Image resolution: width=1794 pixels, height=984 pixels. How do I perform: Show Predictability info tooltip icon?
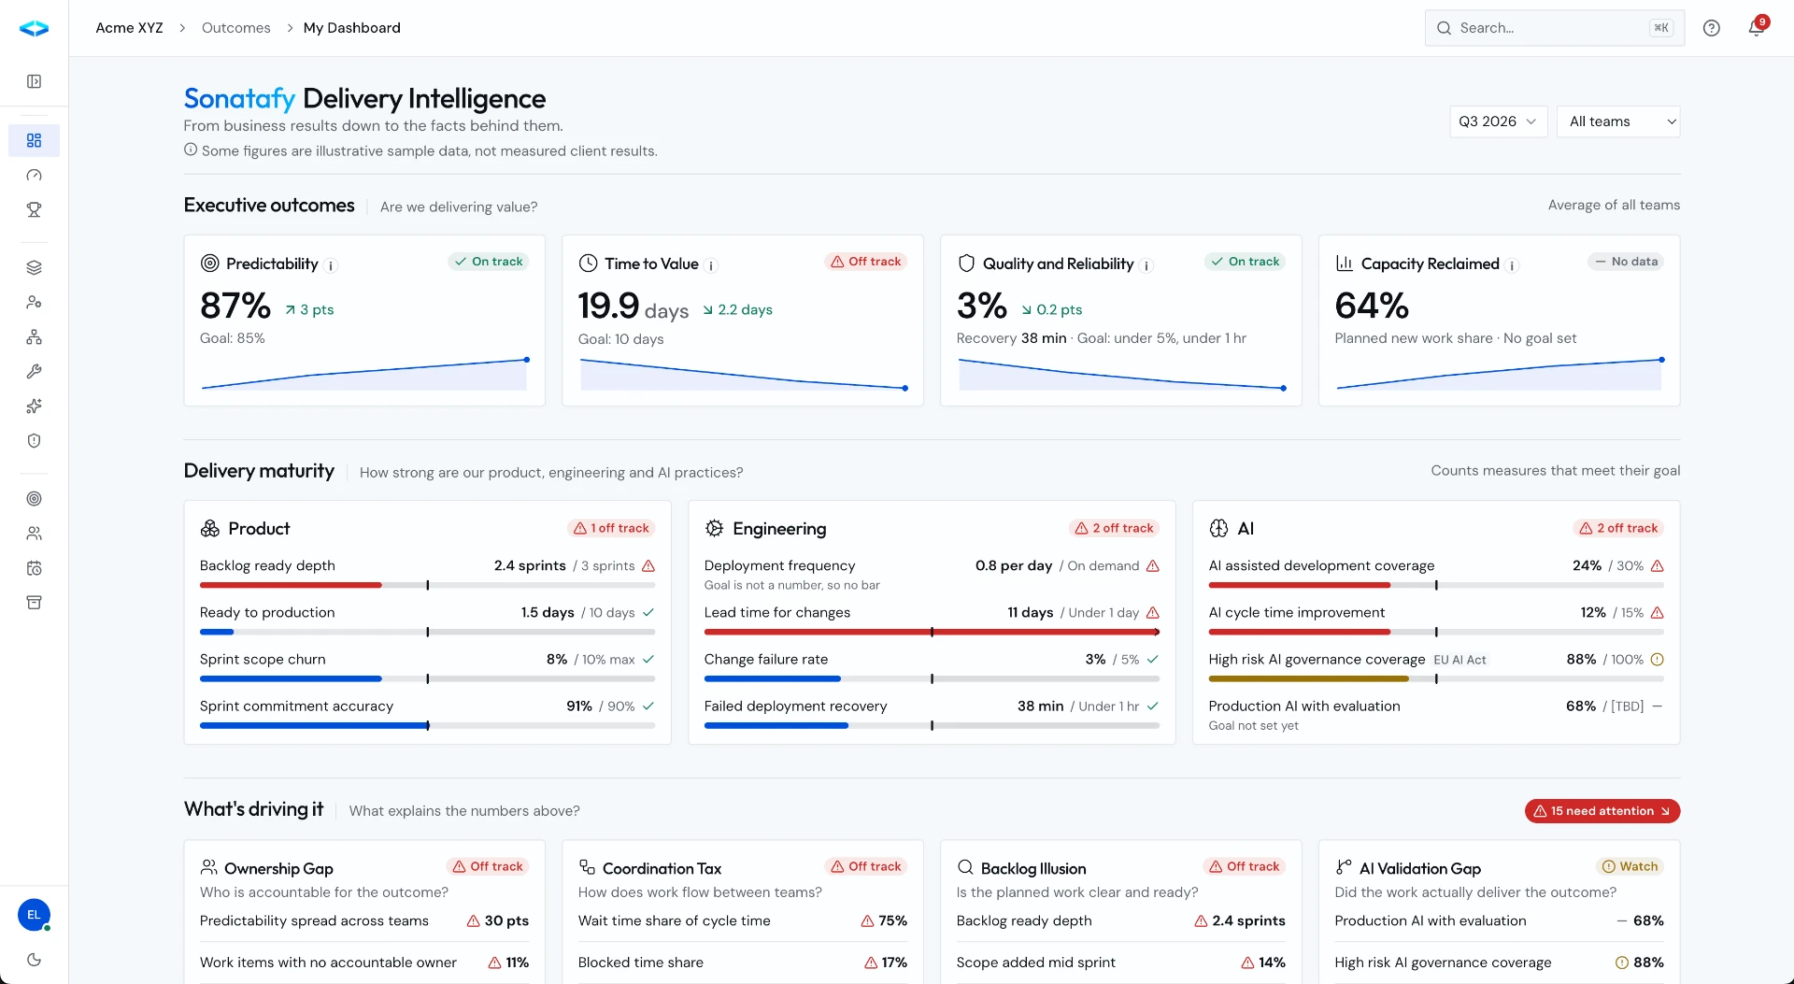331,265
